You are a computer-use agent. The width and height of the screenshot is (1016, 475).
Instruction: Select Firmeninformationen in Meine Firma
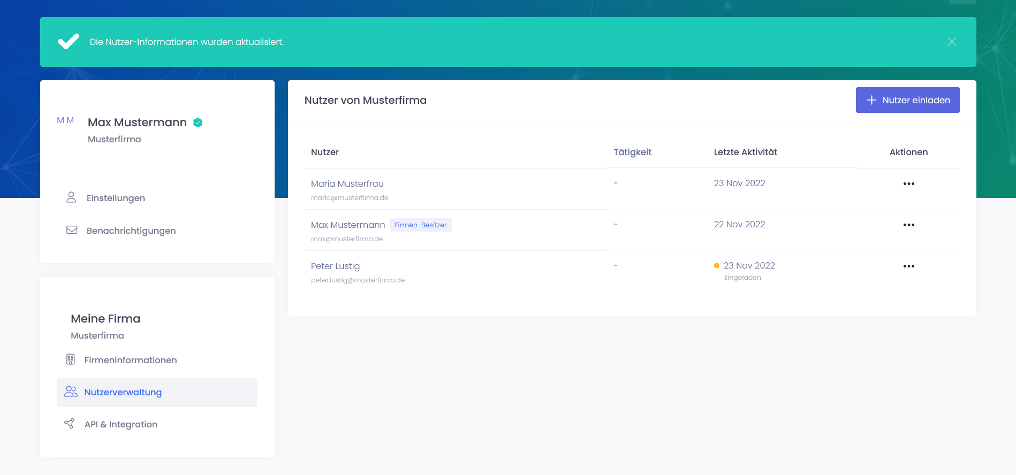130,360
